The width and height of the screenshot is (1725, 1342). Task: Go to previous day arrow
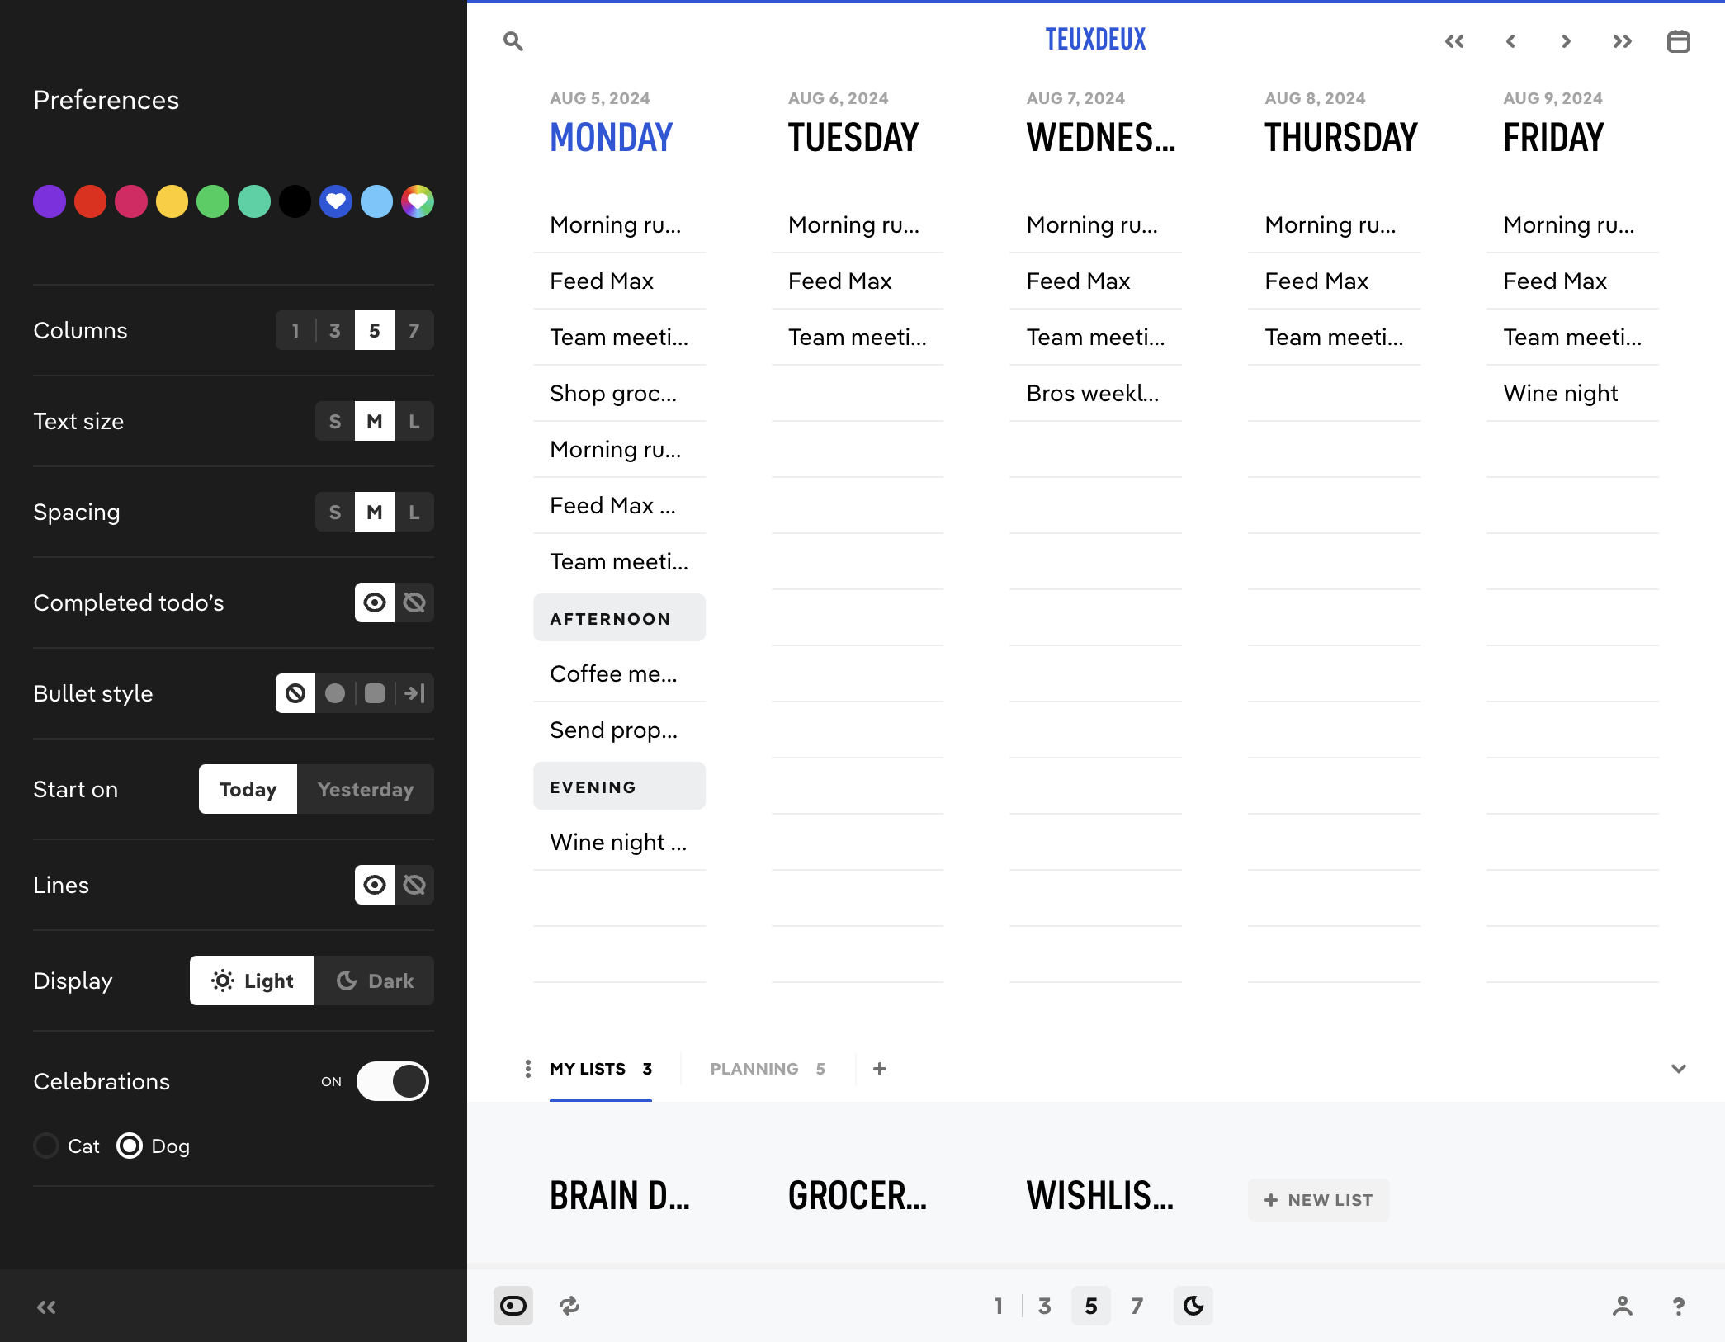[x=1510, y=41]
